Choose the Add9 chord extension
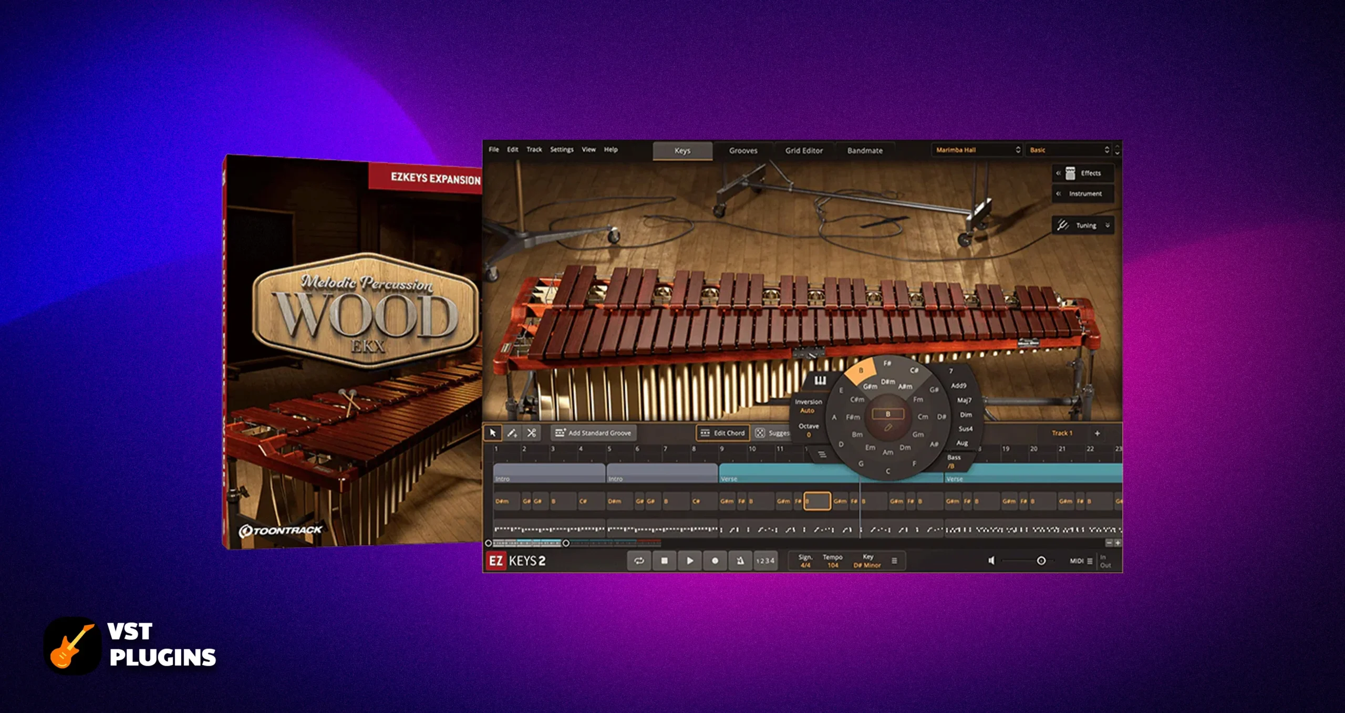1345x713 pixels. tap(958, 385)
